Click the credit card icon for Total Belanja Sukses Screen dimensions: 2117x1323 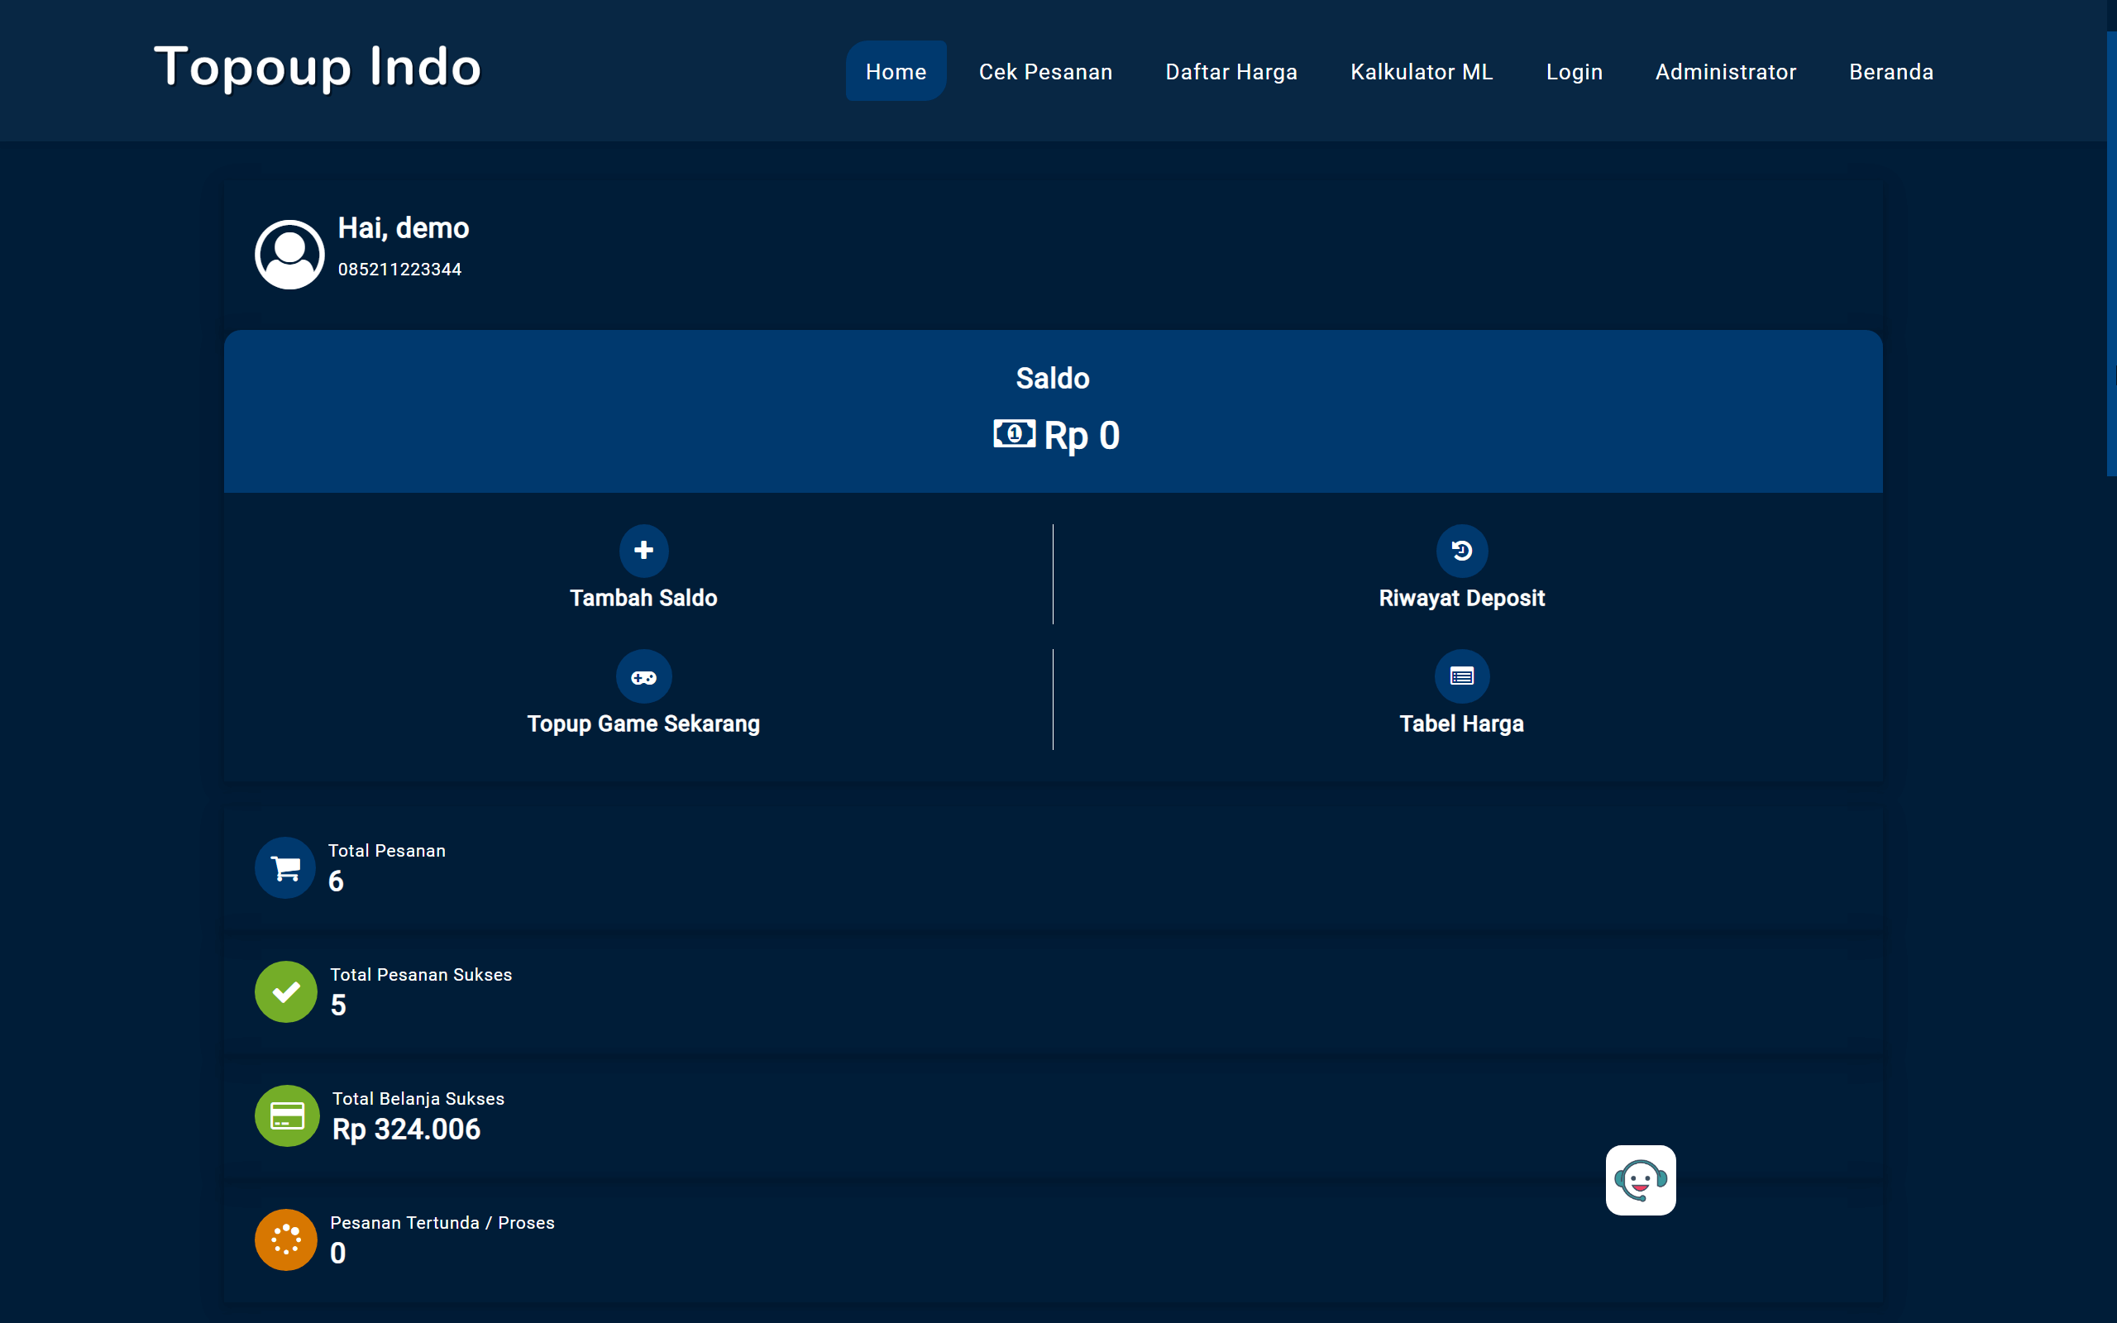click(x=286, y=1115)
